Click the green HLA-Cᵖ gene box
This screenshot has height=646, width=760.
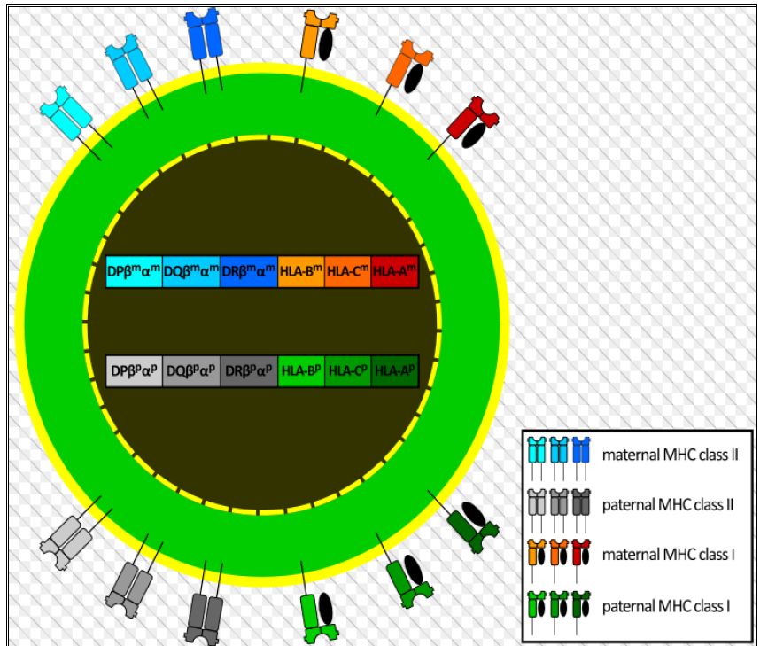pyautogui.click(x=347, y=371)
